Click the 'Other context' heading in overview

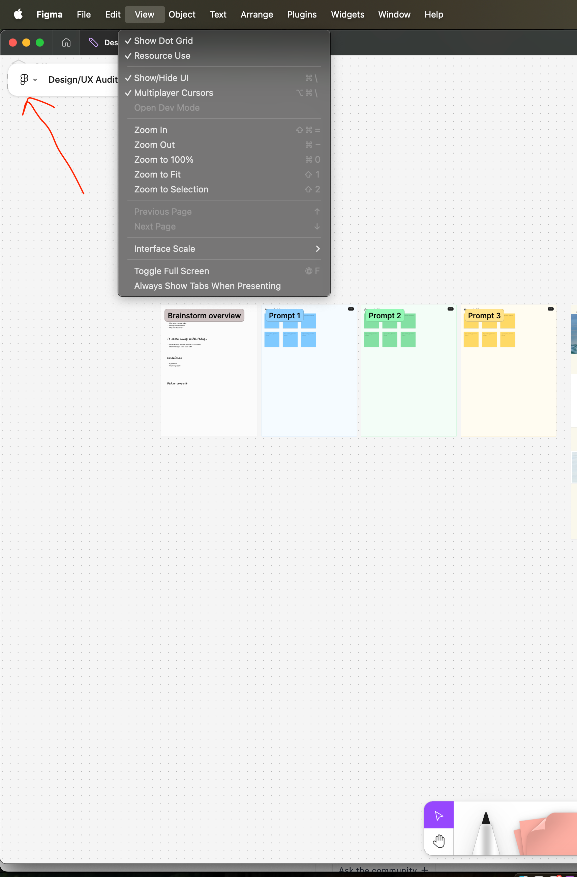pyautogui.click(x=177, y=383)
